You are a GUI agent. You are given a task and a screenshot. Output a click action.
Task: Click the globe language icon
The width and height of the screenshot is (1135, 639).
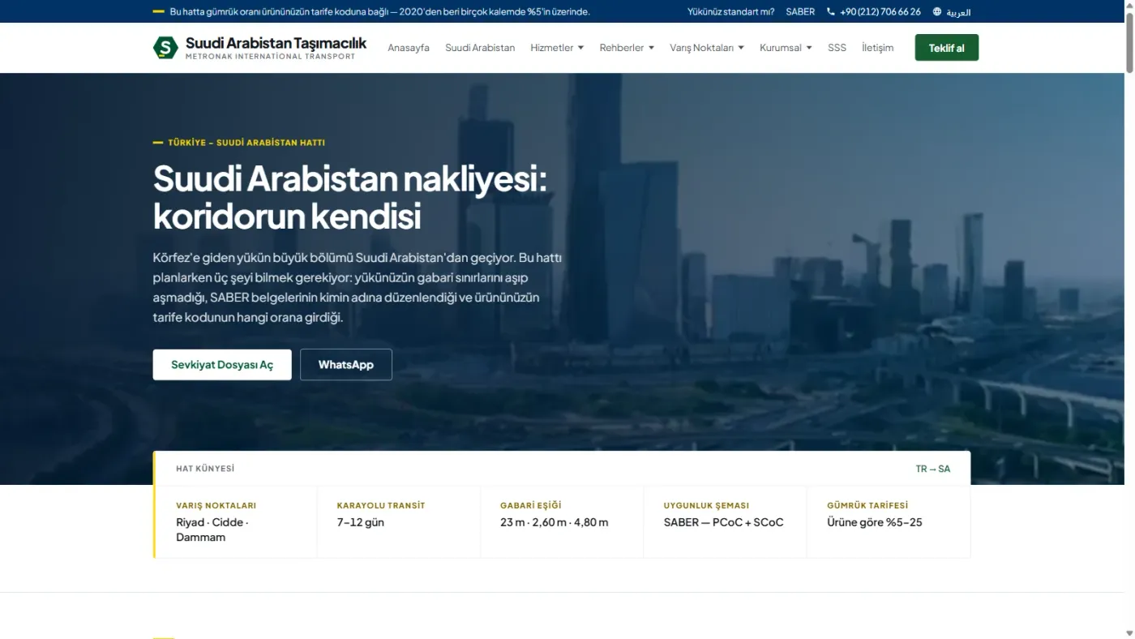937,12
